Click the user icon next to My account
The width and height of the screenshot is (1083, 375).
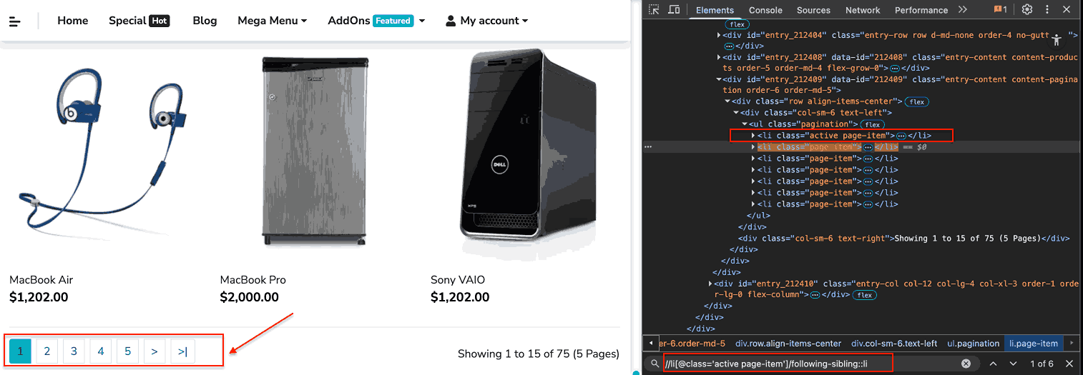pyautogui.click(x=451, y=21)
